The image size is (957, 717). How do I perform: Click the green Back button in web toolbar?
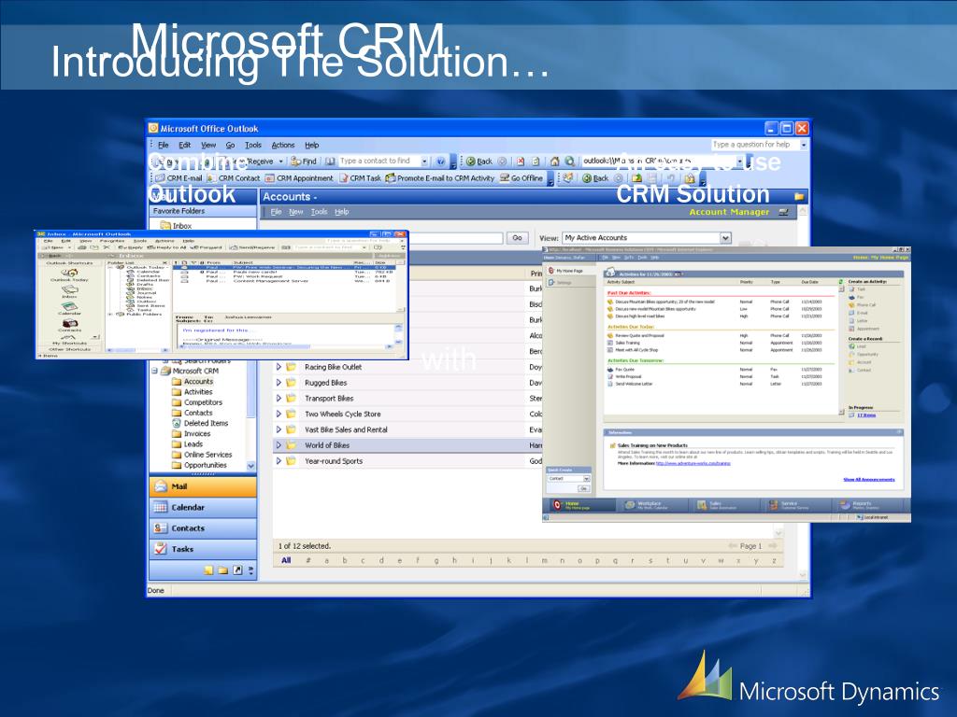(479, 161)
